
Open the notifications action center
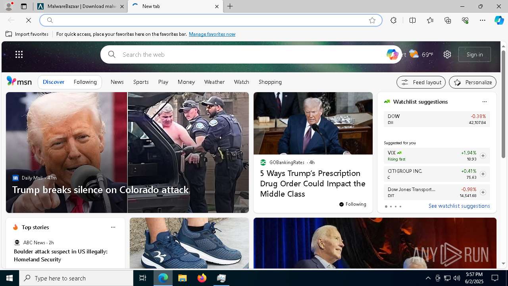click(495, 278)
